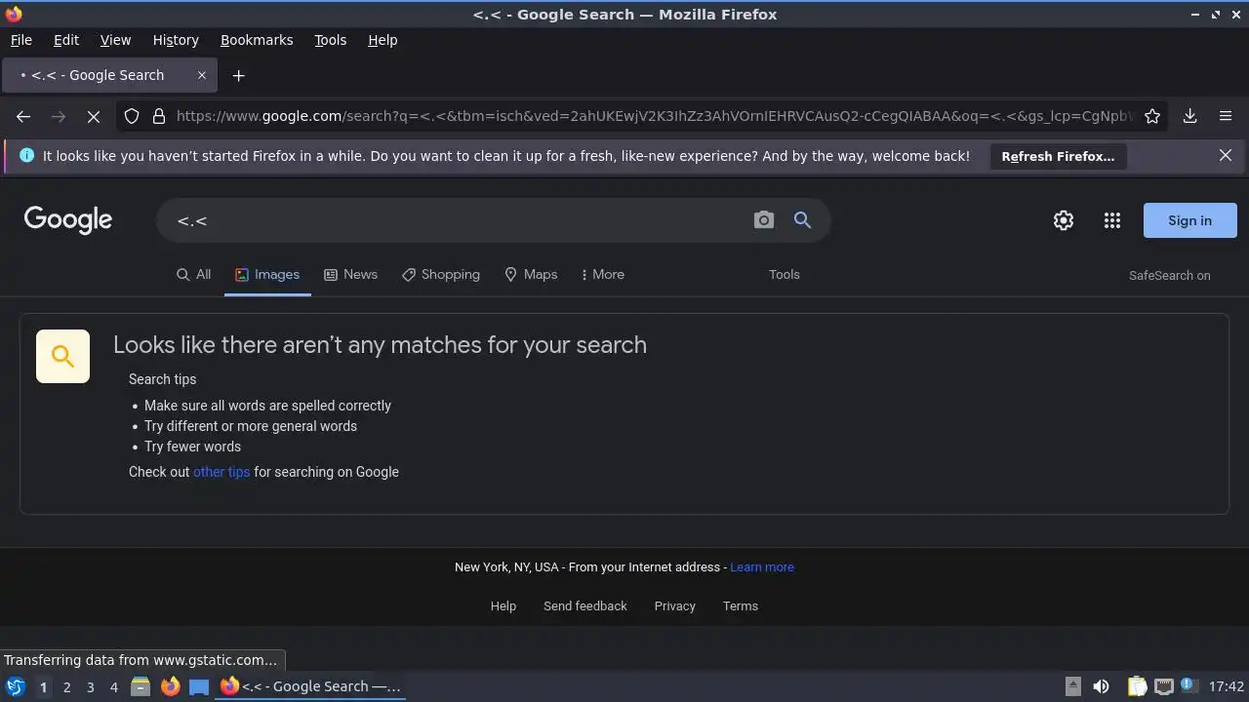The height and width of the screenshot is (702, 1249).
Task: Go back using the browser back arrow
Action: click(x=23, y=116)
